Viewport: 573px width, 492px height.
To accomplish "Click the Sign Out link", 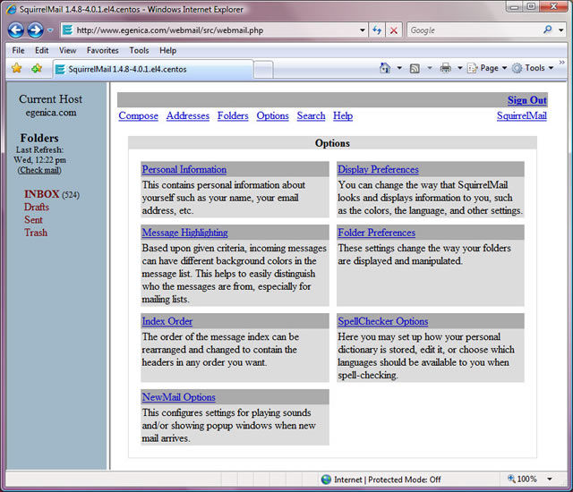I will [x=527, y=100].
